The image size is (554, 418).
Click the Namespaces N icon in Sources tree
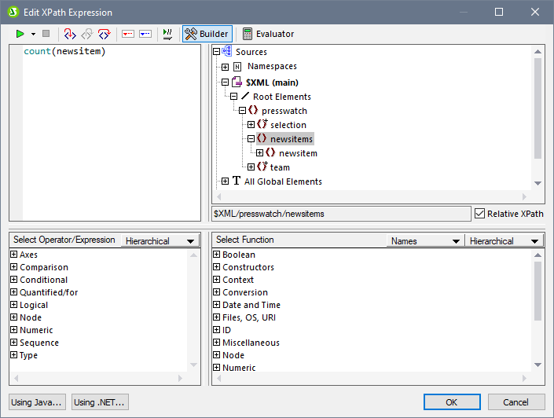coord(237,67)
